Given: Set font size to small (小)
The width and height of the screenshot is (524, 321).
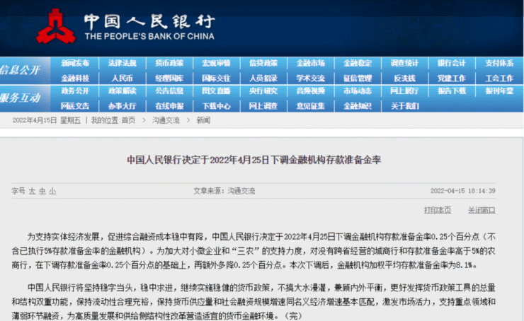Looking at the screenshot, I should coord(52,191).
